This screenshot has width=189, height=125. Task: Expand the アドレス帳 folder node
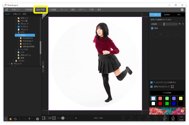point(16,21)
